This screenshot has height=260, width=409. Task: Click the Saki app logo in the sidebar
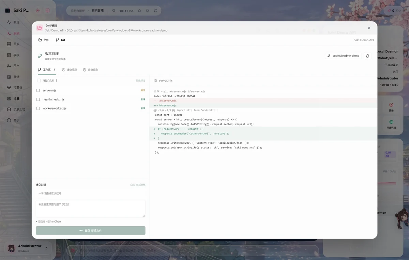click(7, 10)
